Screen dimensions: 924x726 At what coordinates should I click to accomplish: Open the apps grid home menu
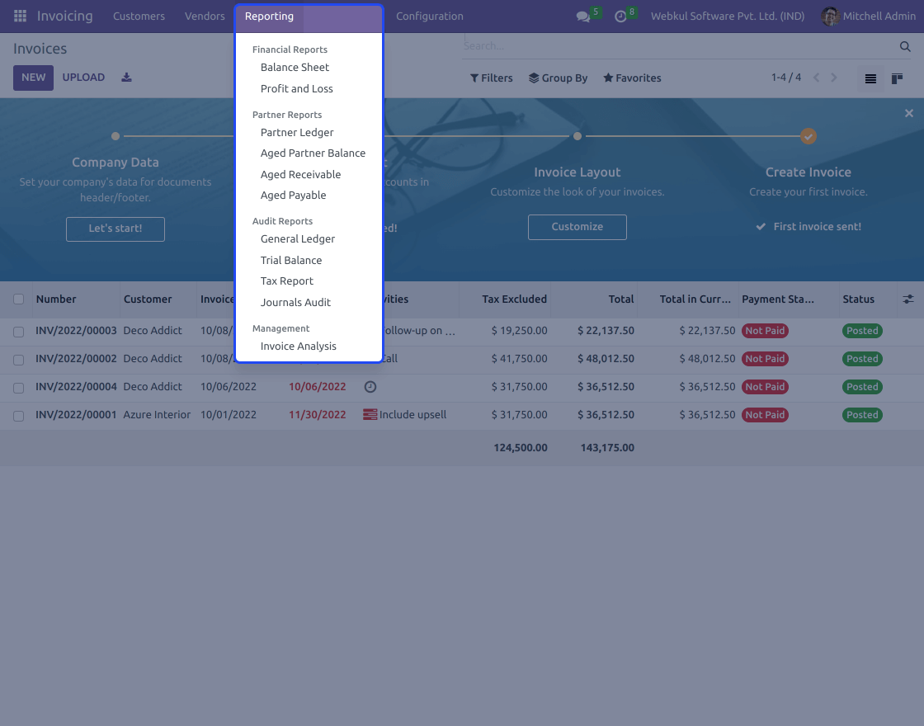pos(20,16)
